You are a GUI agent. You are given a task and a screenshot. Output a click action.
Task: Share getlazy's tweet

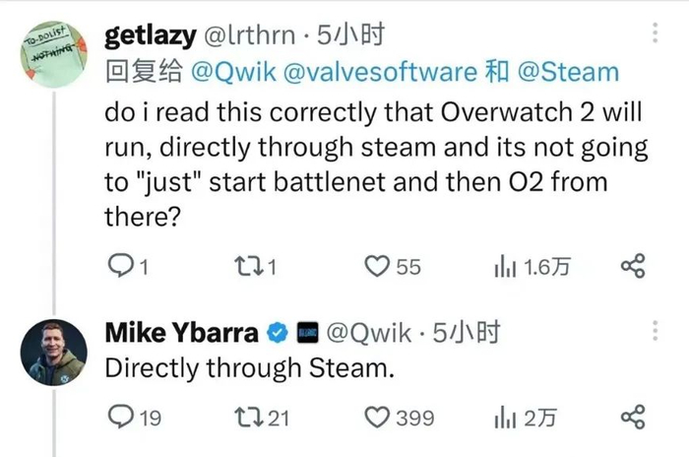[633, 266]
